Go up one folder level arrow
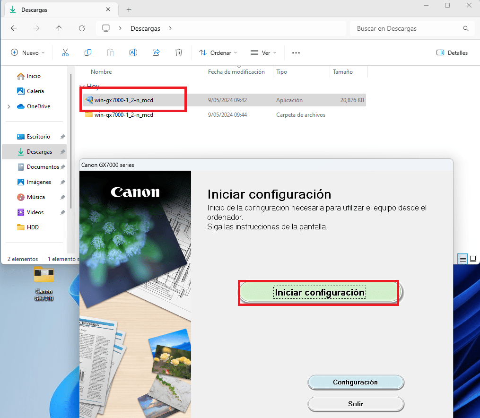This screenshot has width=480, height=418. point(59,28)
